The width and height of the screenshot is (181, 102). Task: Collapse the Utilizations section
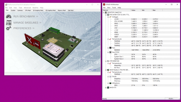(108, 83)
